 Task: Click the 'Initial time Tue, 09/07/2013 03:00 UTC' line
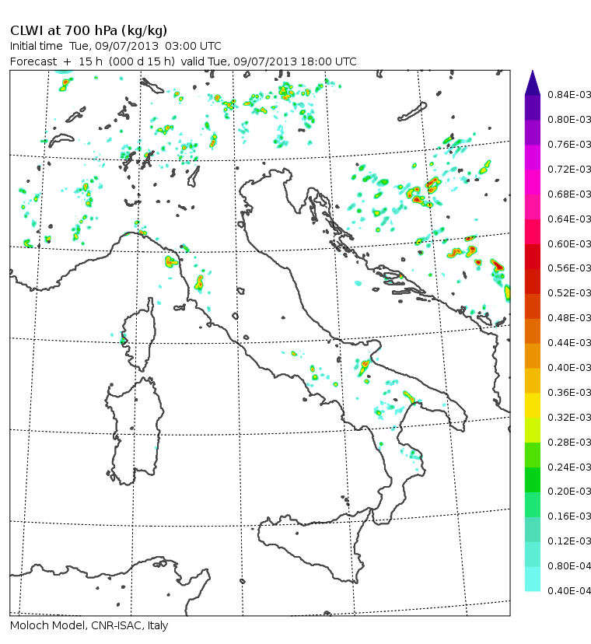(x=115, y=46)
